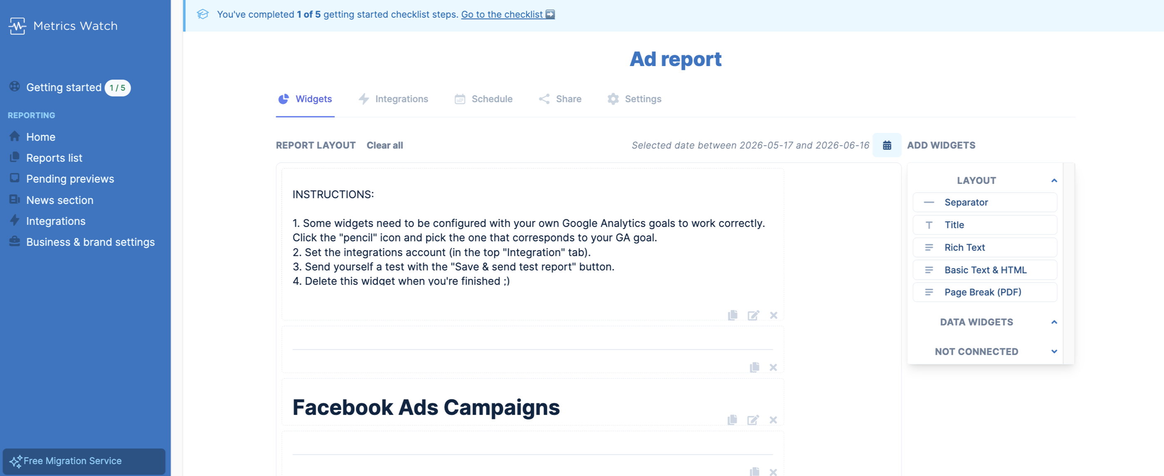Click the Selected date between text
Viewport: 1164px width, 476px height.
750,145
